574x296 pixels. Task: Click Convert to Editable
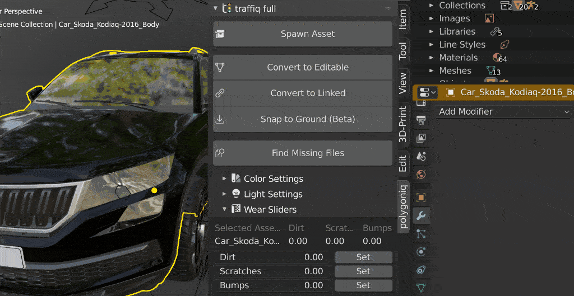click(303, 67)
